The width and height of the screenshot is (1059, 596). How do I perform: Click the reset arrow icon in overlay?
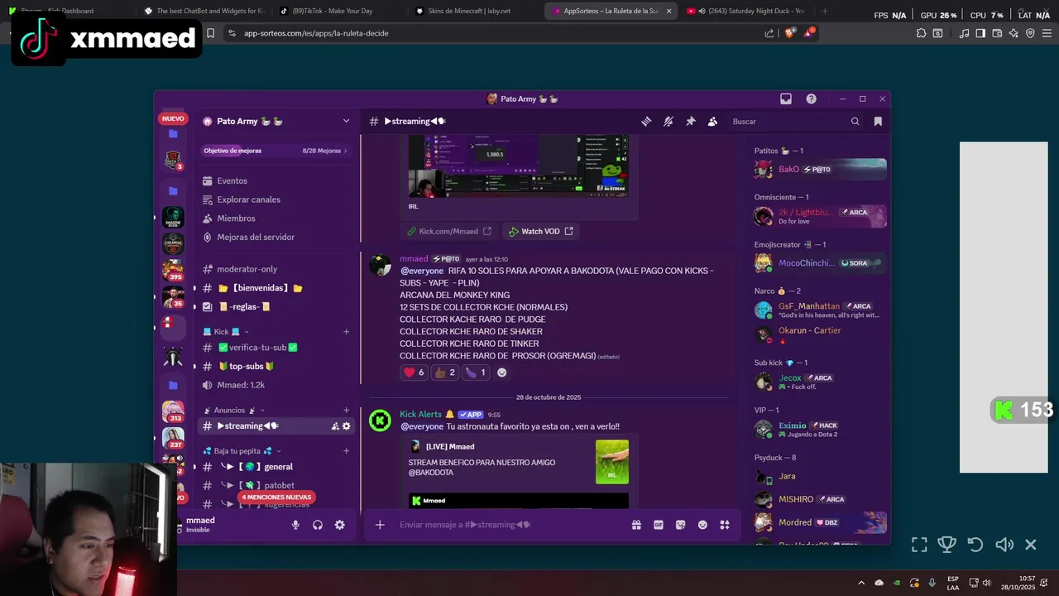coord(975,545)
